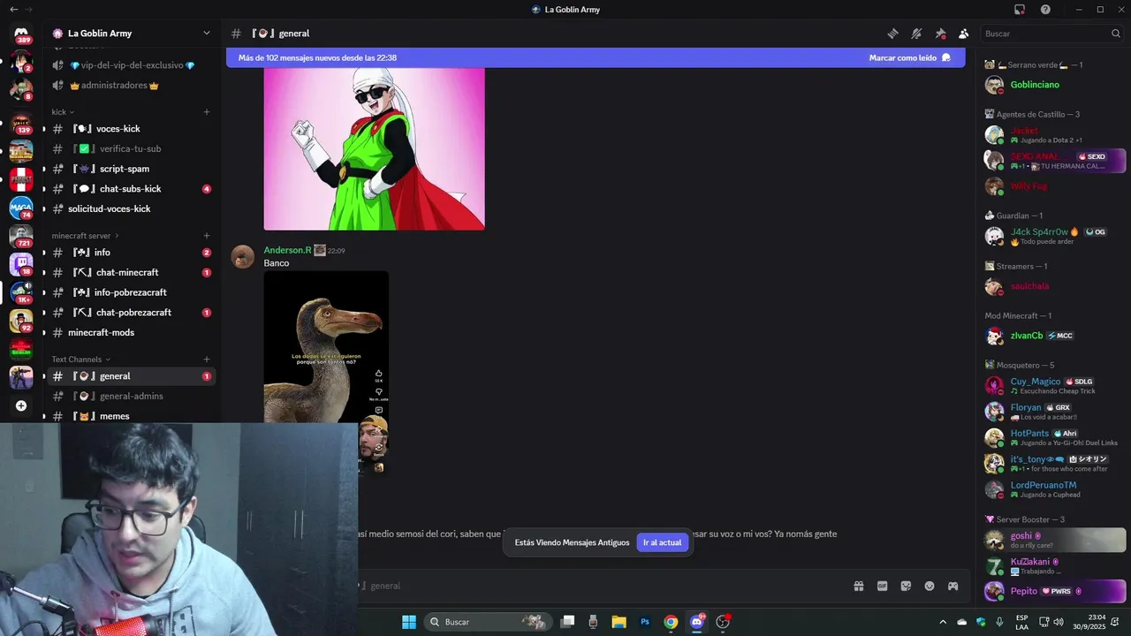Click Marcar como leído button
Image resolution: width=1131 pixels, height=636 pixels.
(x=909, y=57)
